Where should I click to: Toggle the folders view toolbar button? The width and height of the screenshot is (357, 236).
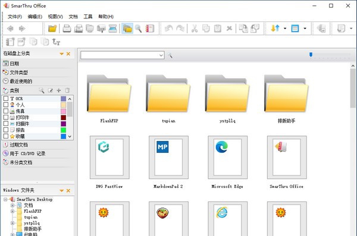[127, 29]
